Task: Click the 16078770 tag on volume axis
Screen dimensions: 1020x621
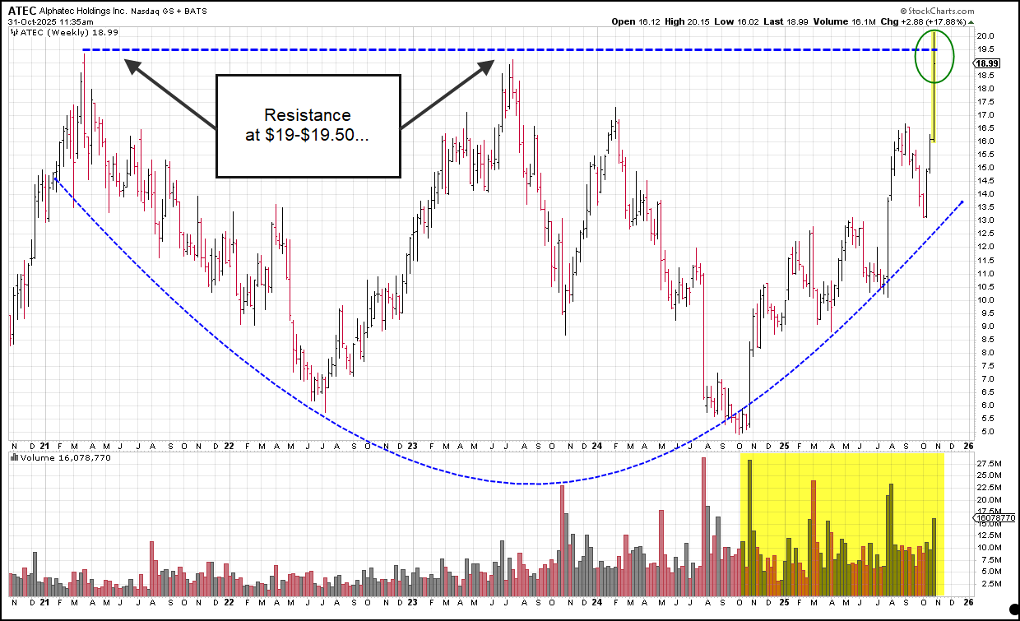Action: click(993, 518)
